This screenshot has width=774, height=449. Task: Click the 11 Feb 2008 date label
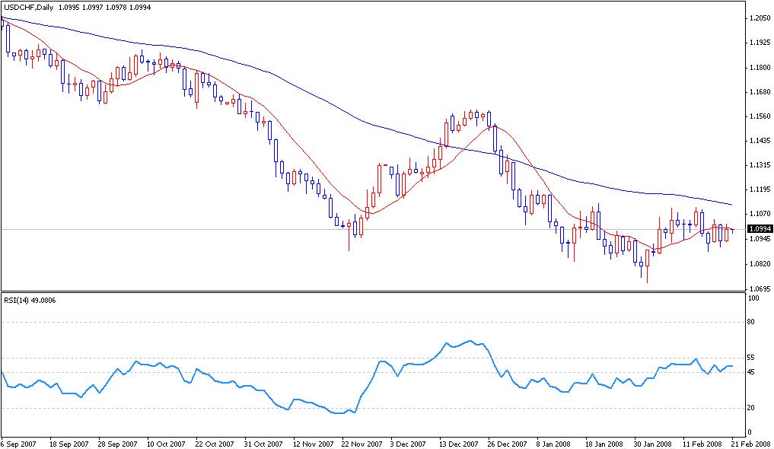[702, 444]
